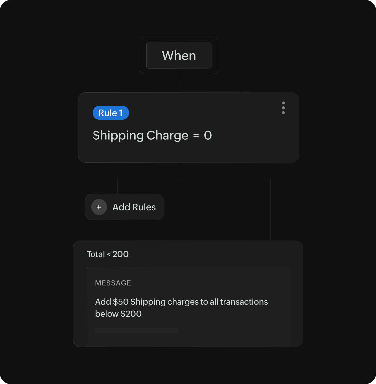Screen dimensions: 376x384
Task: Click the word Total in the condition
Action: pyautogui.click(x=96, y=254)
